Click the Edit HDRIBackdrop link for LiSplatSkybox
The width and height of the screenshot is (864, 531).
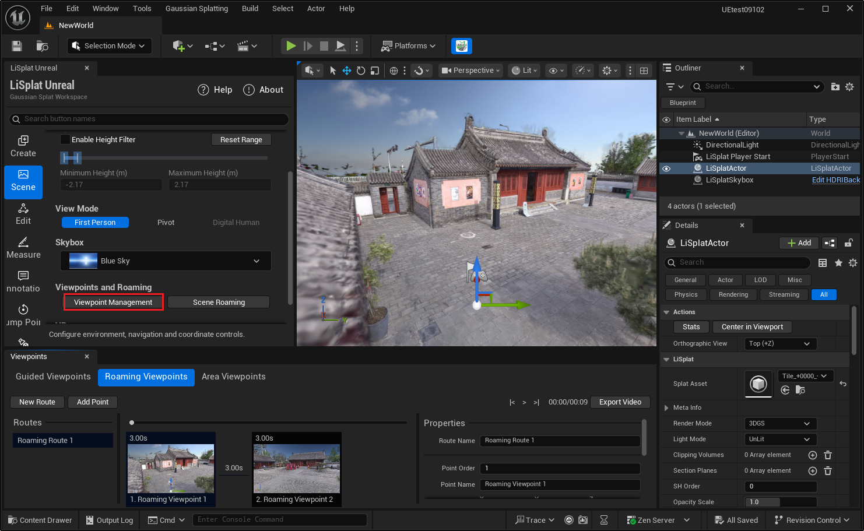[836, 180]
